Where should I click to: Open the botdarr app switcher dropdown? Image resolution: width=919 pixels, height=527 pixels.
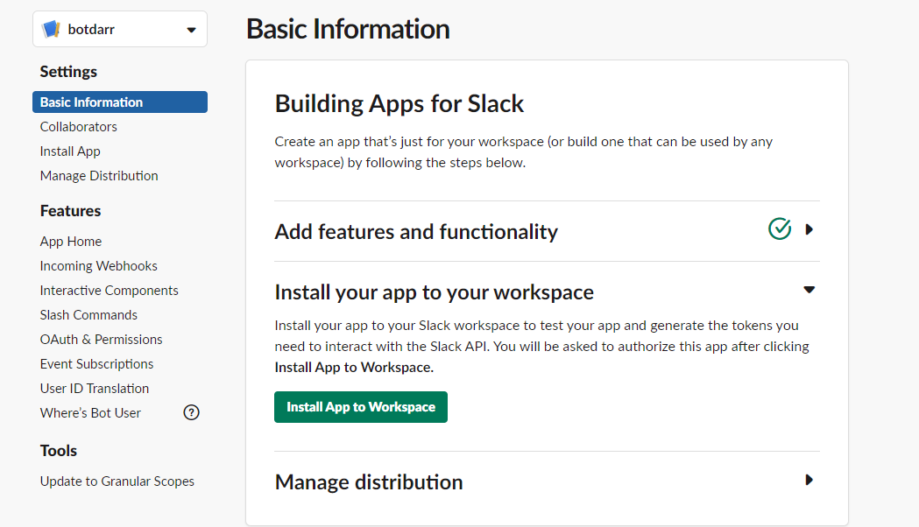(x=191, y=30)
